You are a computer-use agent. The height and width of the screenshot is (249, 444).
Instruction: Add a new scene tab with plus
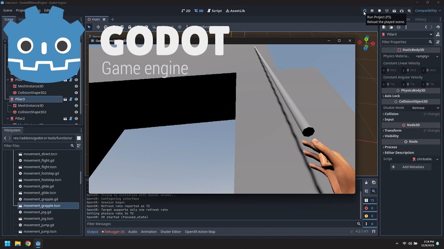pyautogui.click(x=112, y=19)
